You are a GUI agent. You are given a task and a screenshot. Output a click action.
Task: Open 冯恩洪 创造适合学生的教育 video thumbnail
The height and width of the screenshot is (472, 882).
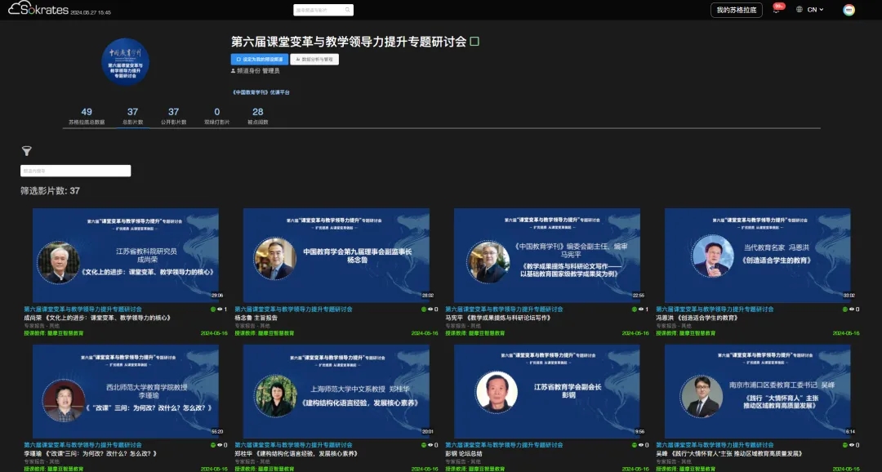[x=757, y=256]
